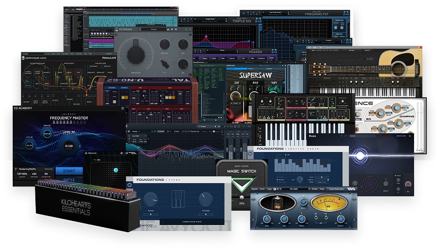Click the Place knob in Foundations Piano
Screen dimensions: 440x251
(x=151, y=199)
